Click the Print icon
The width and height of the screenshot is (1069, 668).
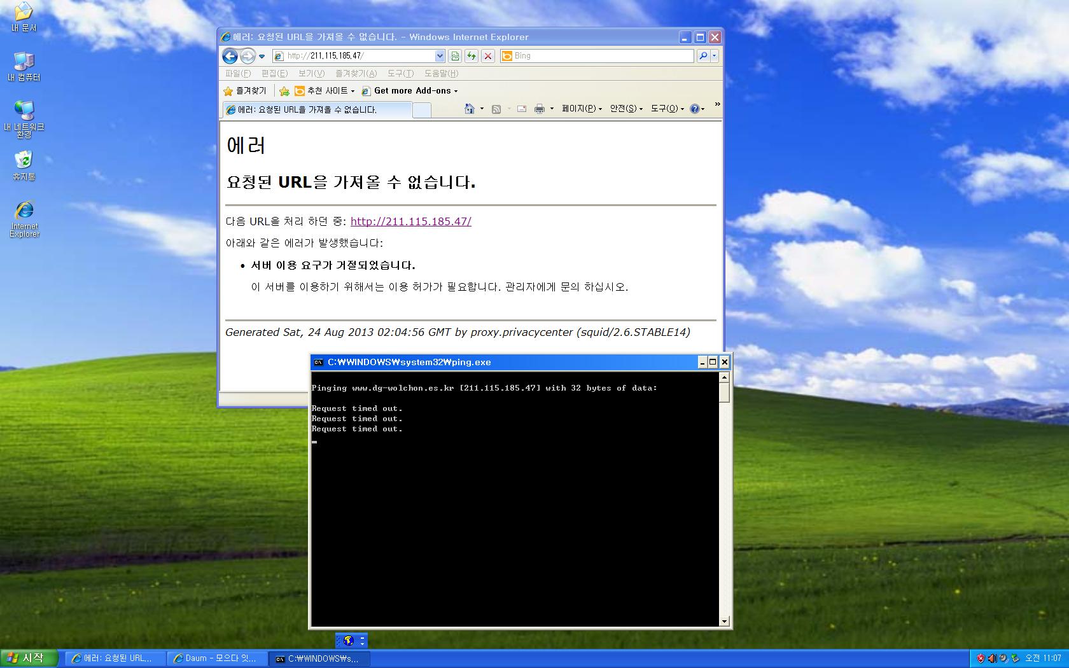[x=540, y=109]
